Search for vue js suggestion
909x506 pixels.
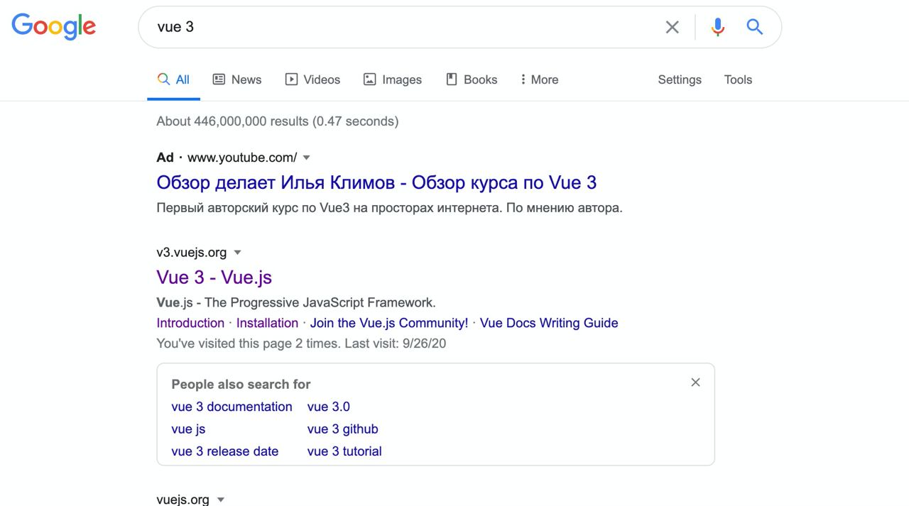pos(188,429)
